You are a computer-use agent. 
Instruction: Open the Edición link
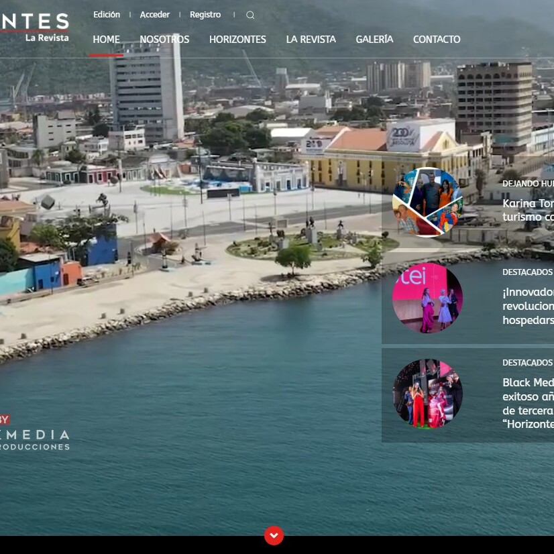[107, 15]
